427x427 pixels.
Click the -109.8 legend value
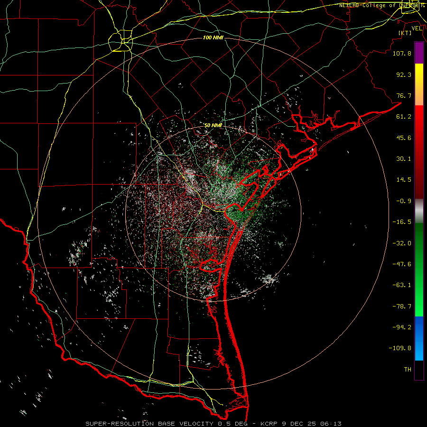coord(400,348)
